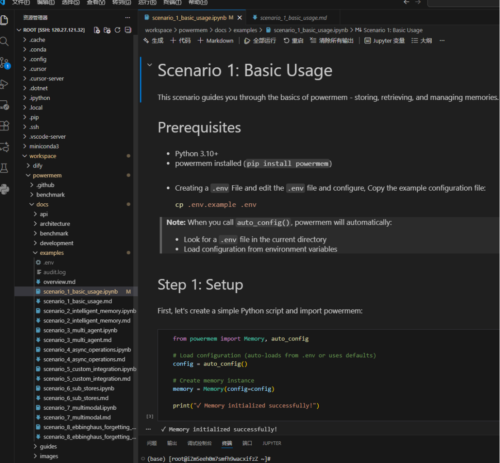Open audit.log file in explorer
500x463 pixels.
point(54,272)
